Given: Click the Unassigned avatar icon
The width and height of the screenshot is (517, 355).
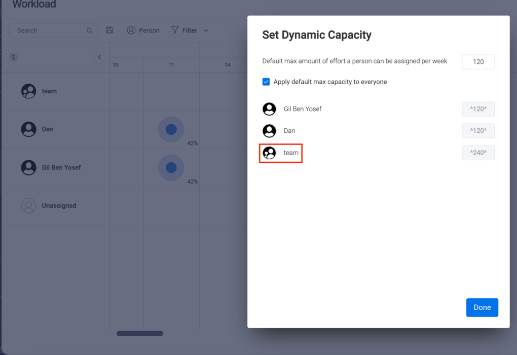Looking at the screenshot, I should pyautogui.click(x=29, y=205).
